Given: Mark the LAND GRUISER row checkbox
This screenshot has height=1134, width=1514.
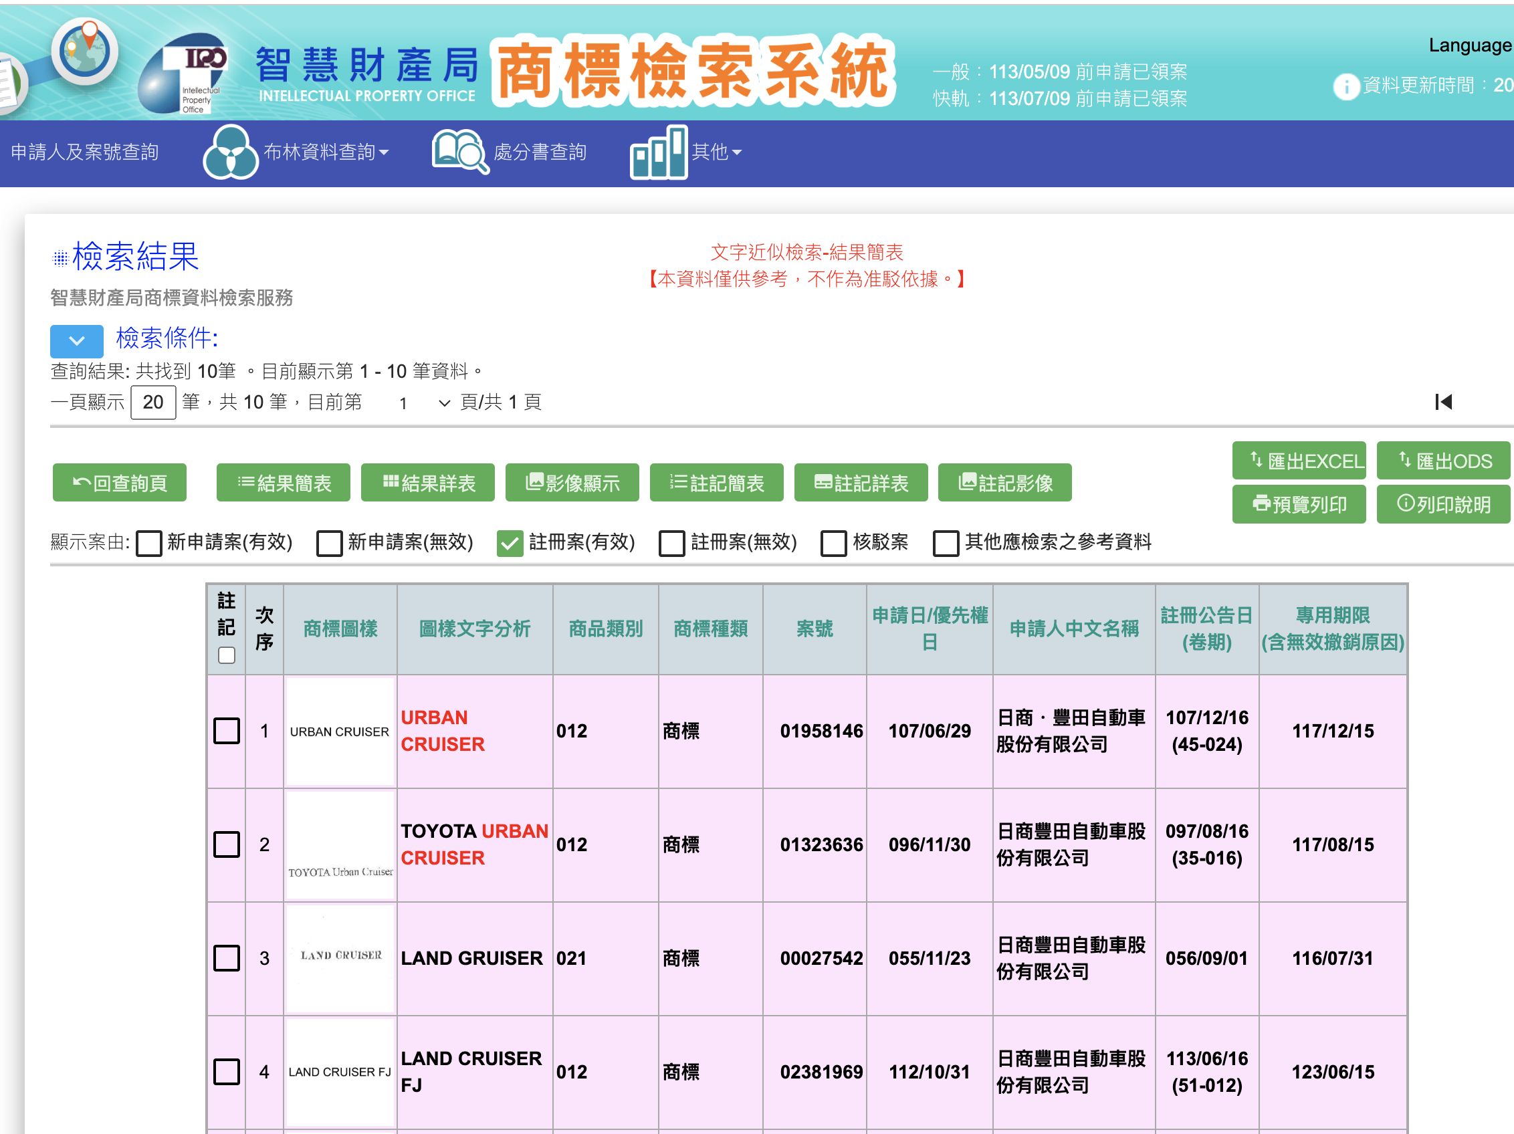Looking at the screenshot, I should coord(227,958).
